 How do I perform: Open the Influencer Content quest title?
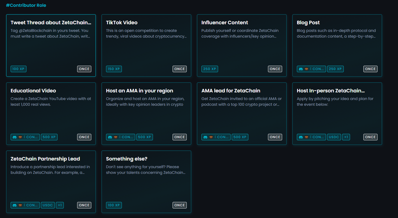pos(225,23)
